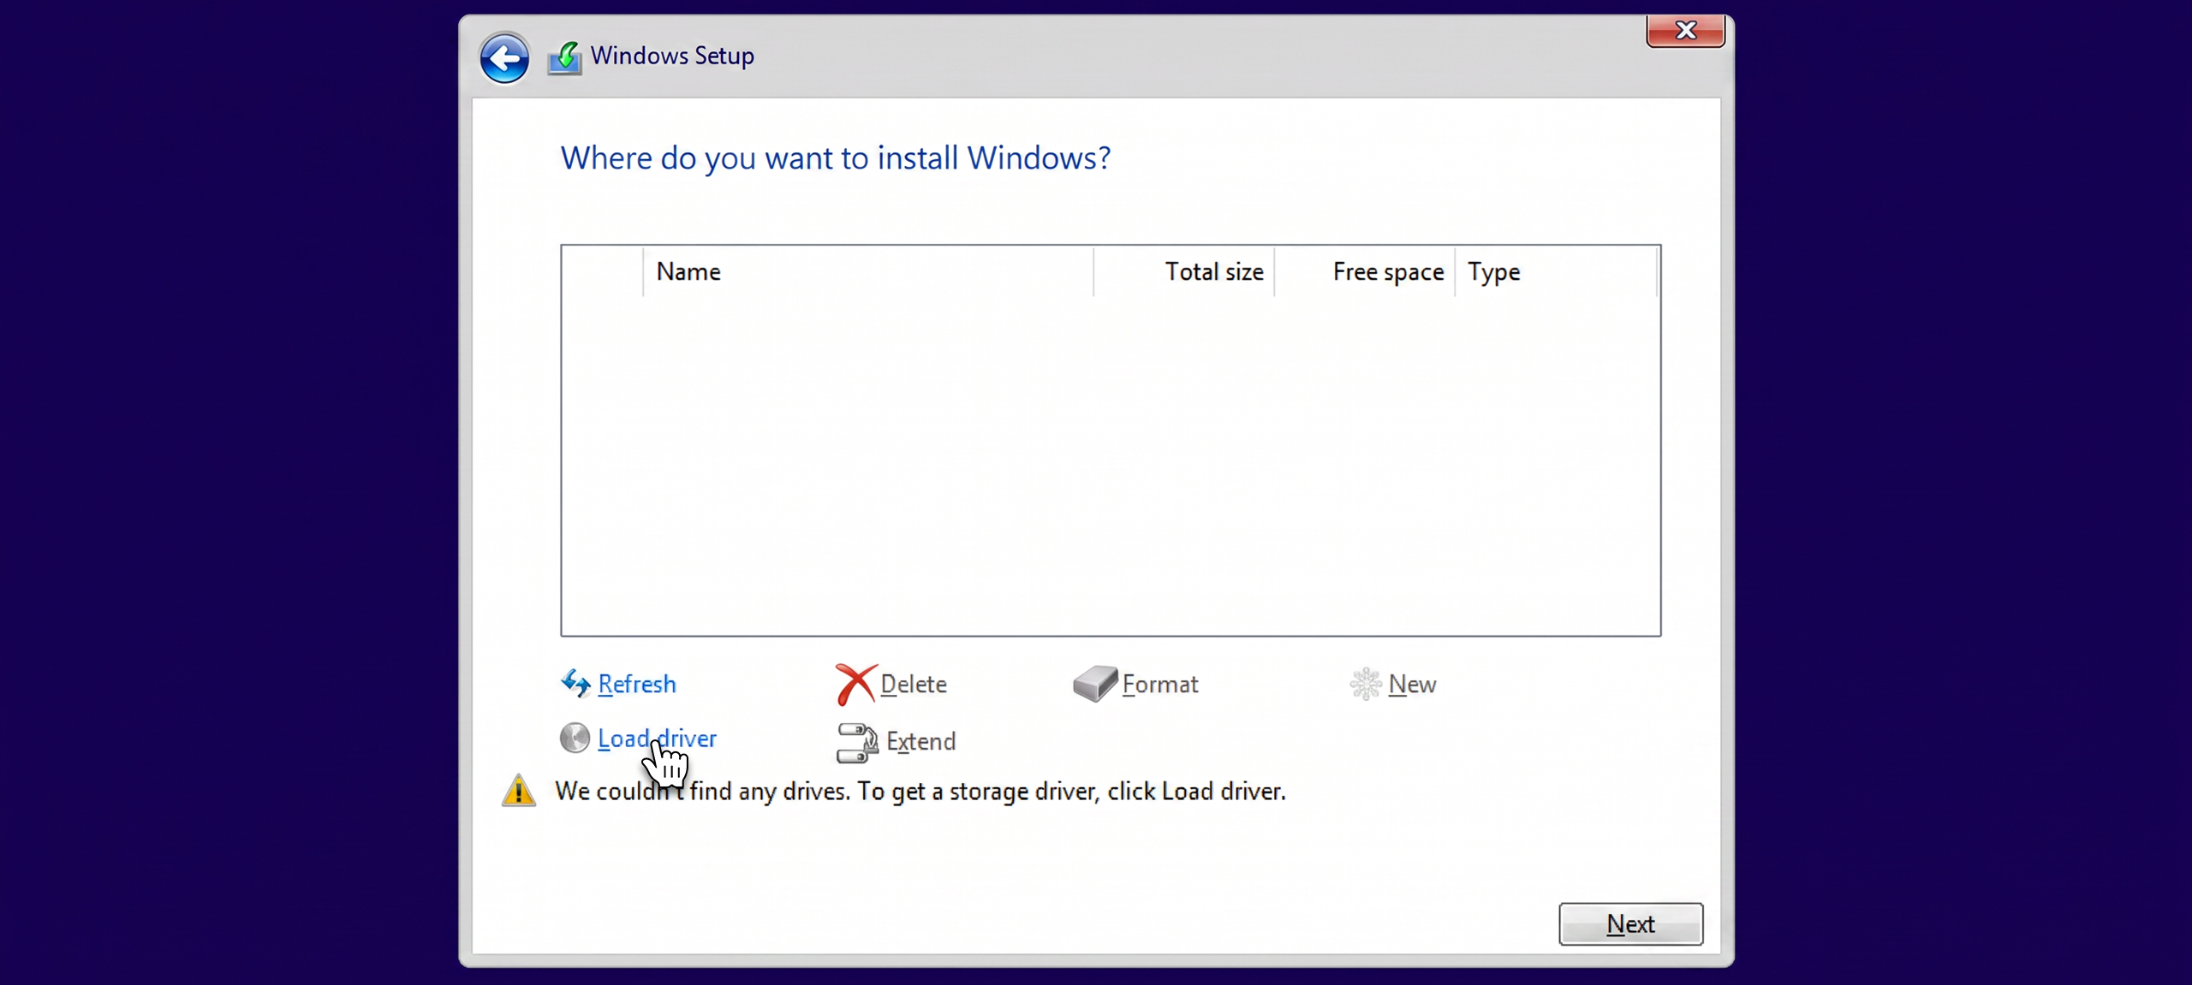
Task: Click the Extend text link
Action: [920, 741]
